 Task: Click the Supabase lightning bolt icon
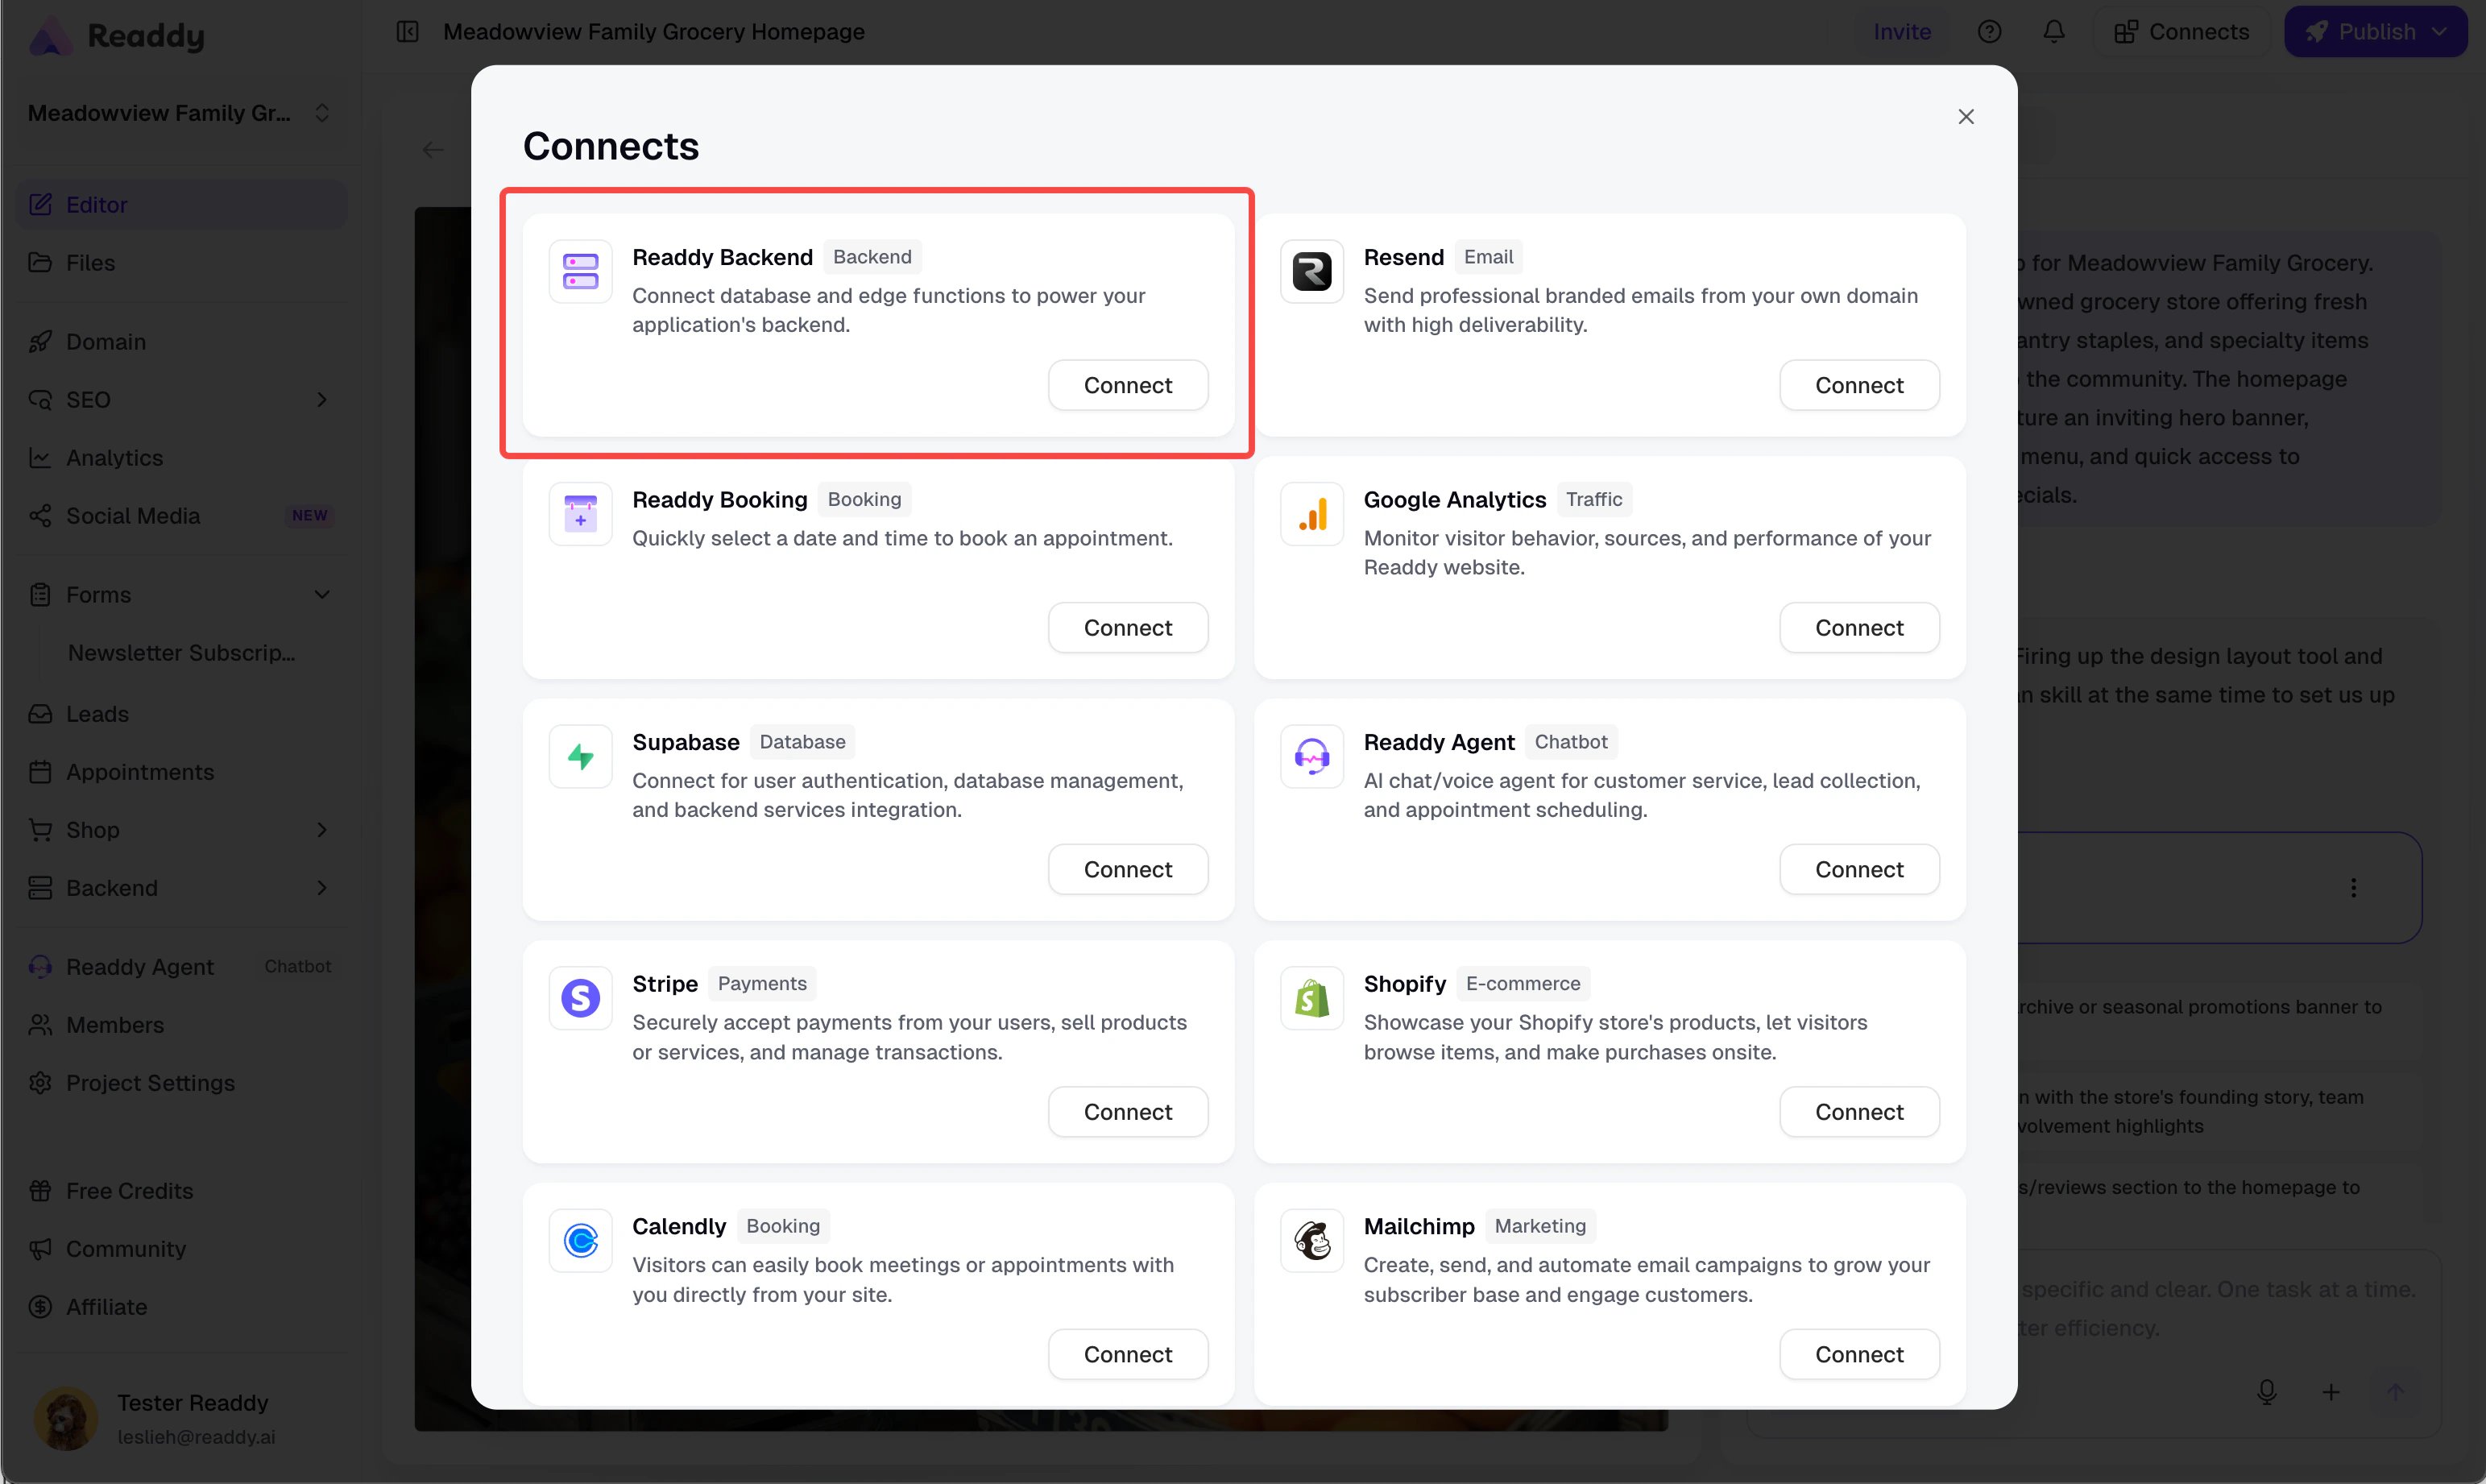[580, 756]
